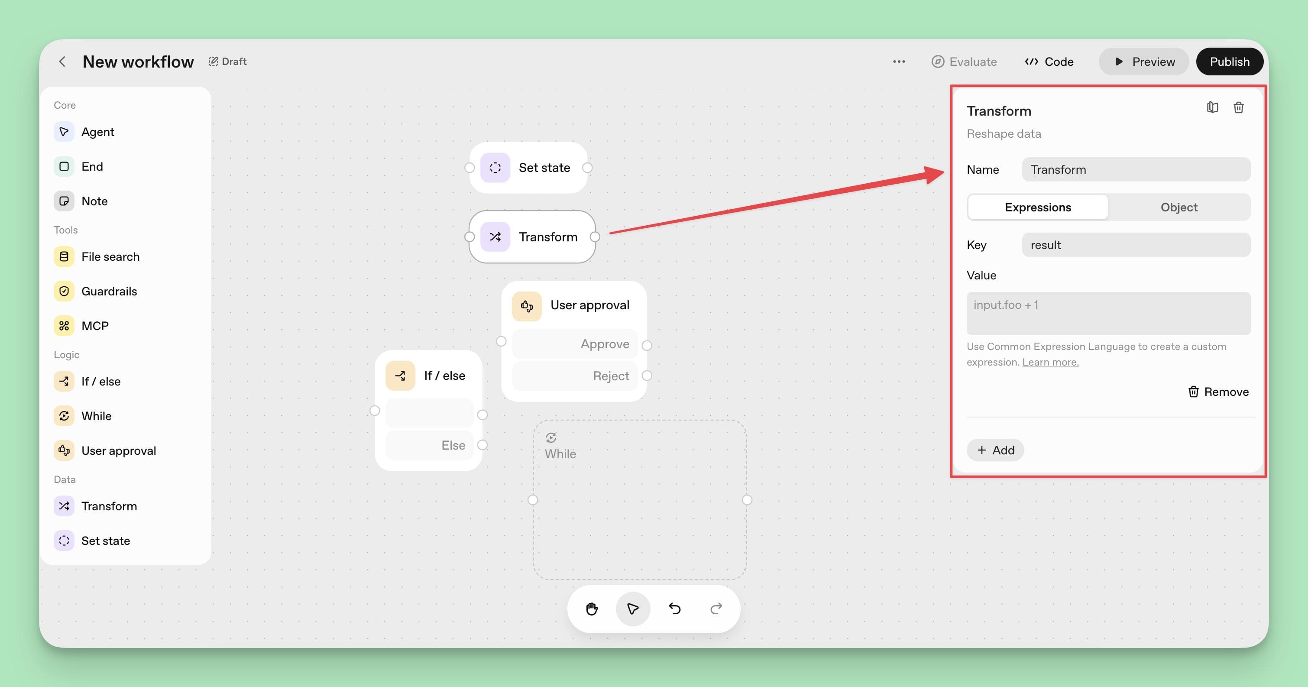Open the workflow overflow menu
This screenshot has width=1308, height=687.
(x=898, y=61)
